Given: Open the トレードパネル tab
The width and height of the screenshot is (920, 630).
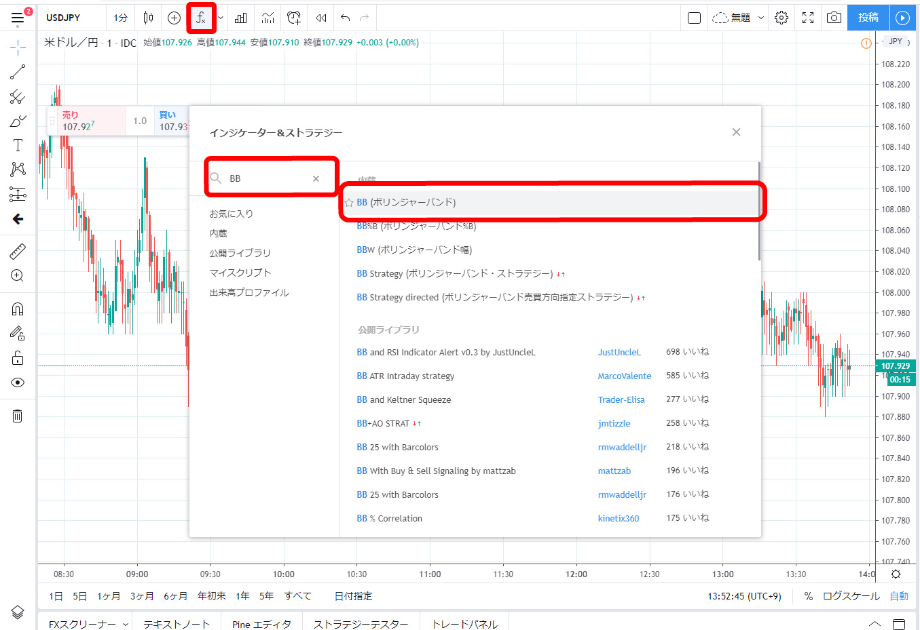Looking at the screenshot, I should pyautogui.click(x=464, y=624).
